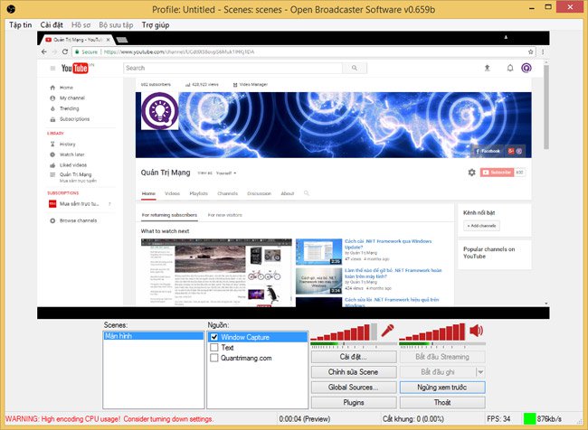Open My channel in YouTube sidebar
This screenshot has width=588, height=430.
(72, 98)
